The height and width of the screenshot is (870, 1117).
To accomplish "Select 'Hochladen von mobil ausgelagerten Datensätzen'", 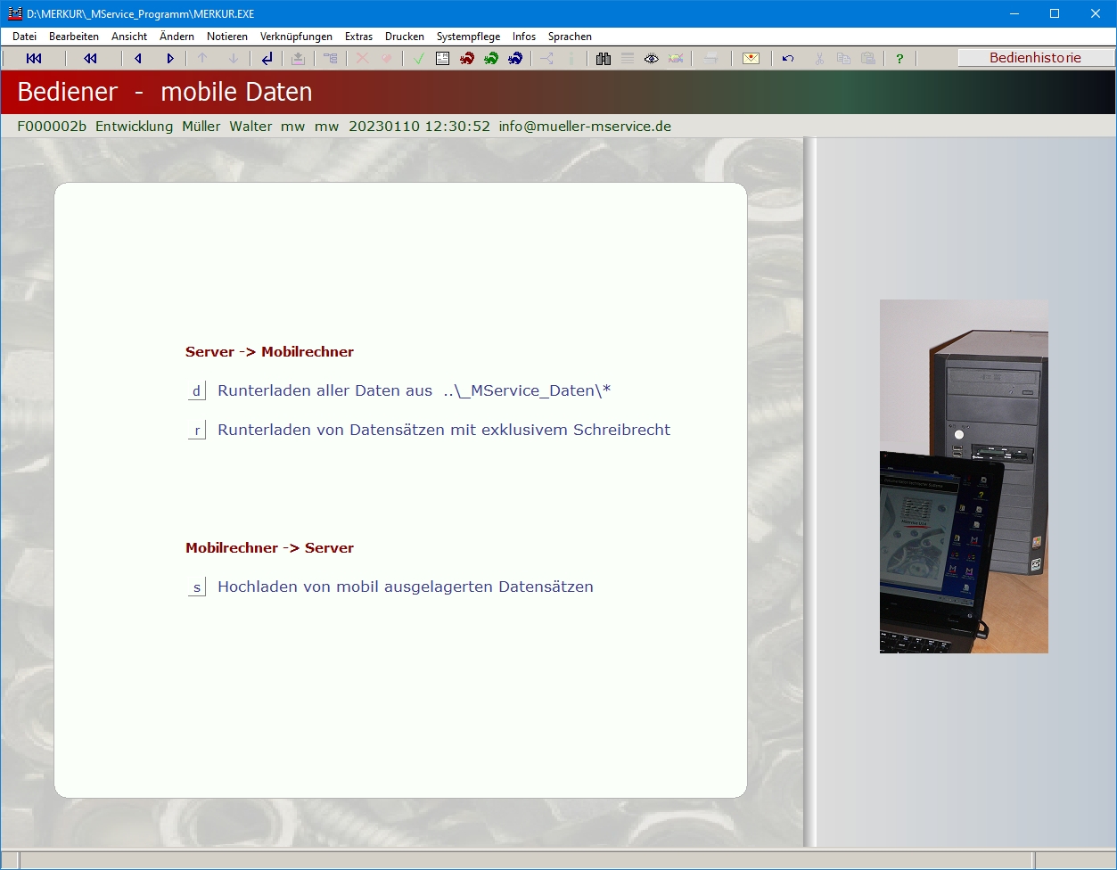I will point(406,587).
